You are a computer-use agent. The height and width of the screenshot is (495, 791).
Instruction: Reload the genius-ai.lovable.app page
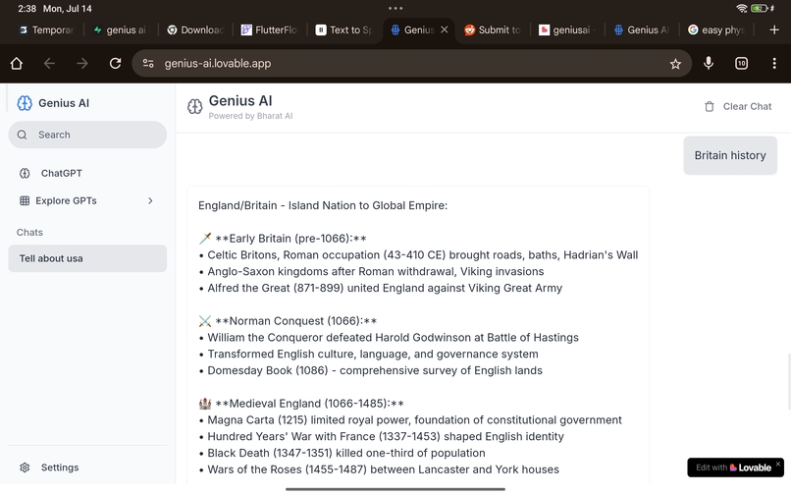[x=115, y=63]
